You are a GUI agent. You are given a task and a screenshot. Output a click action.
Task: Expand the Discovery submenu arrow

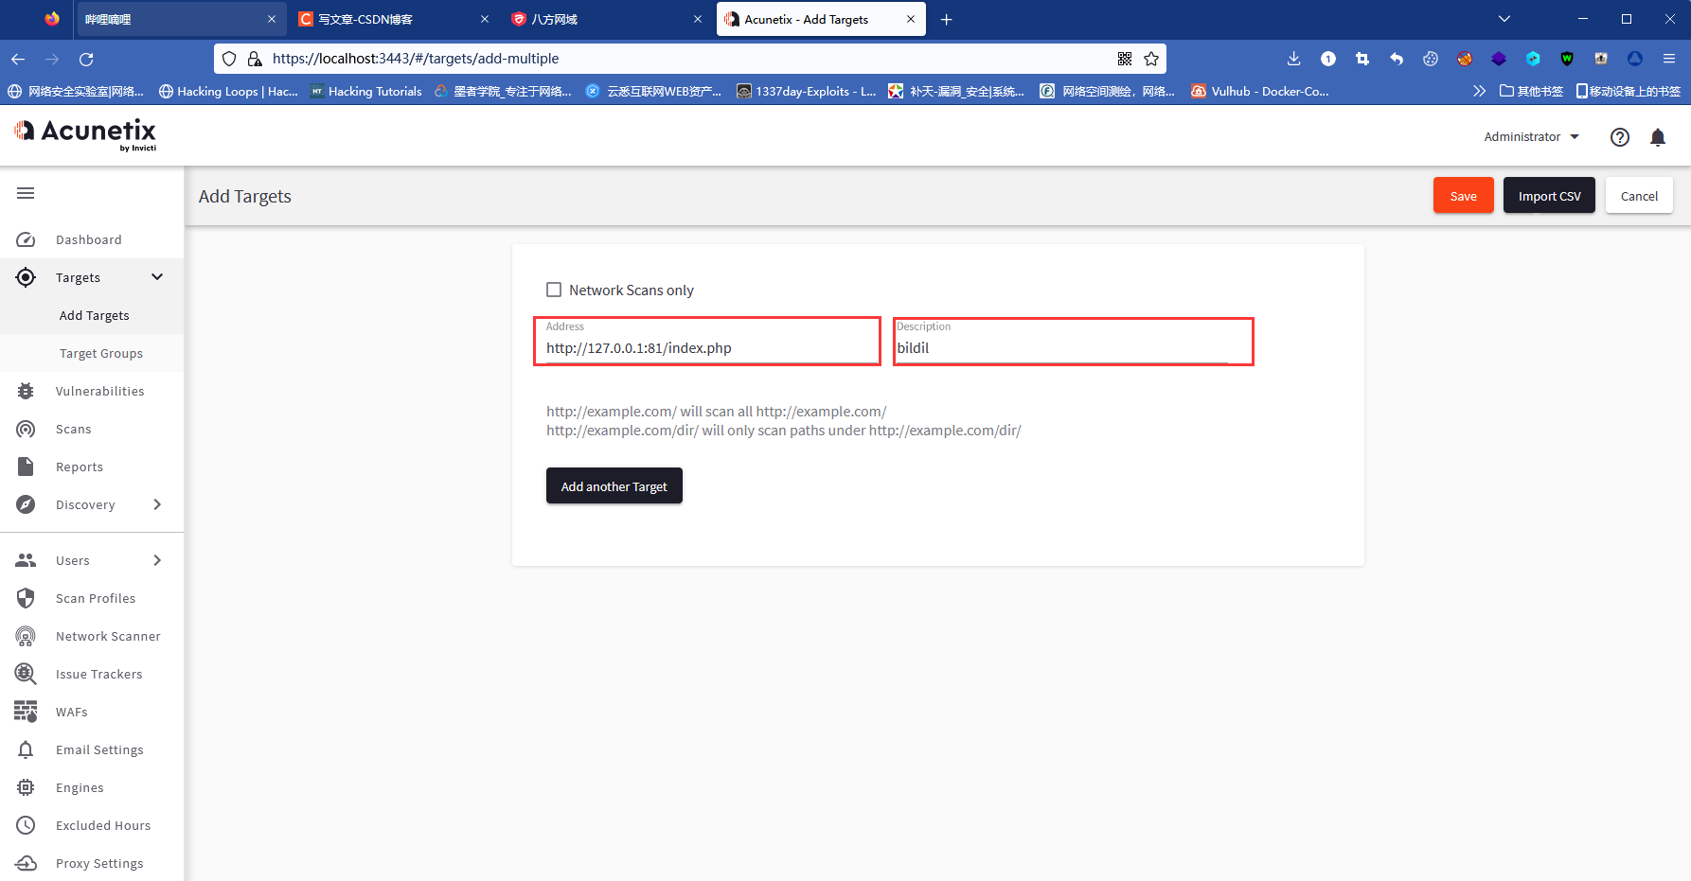point(157,504)
